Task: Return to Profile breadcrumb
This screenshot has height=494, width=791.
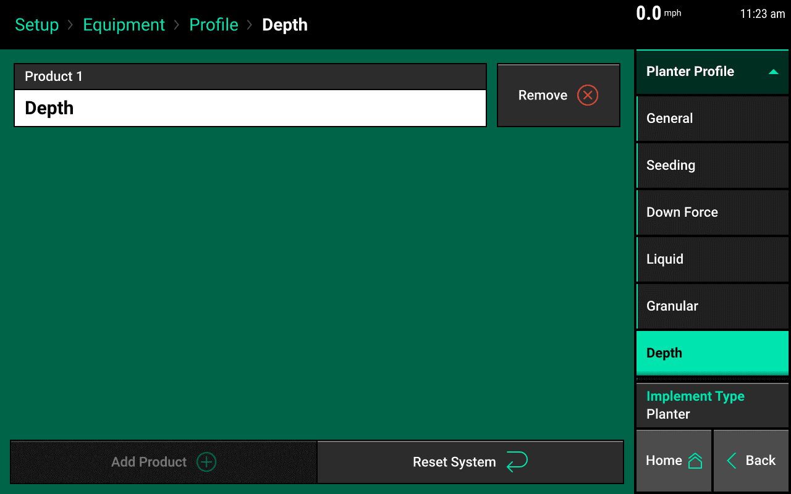Action: point(214,25)
